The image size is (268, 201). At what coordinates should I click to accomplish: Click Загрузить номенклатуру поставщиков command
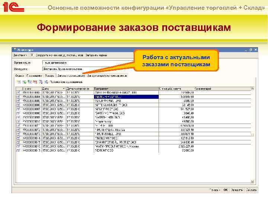[59, 55]
